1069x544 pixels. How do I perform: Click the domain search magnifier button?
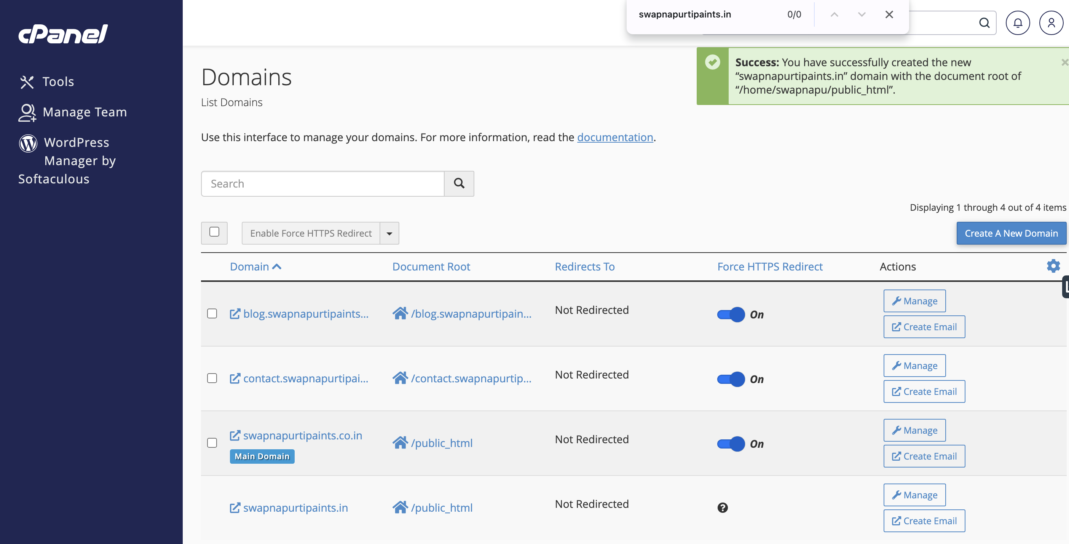tap(459, 183)
